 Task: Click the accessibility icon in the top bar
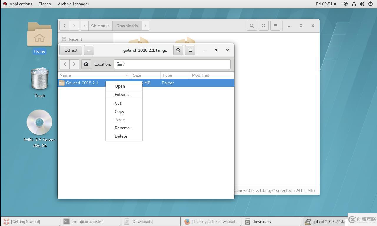[x=346, y=4]
